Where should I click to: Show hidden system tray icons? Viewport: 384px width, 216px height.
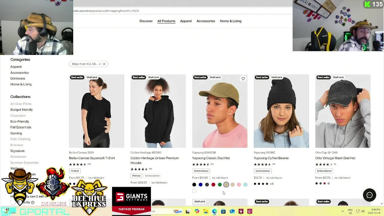(343, 211)
